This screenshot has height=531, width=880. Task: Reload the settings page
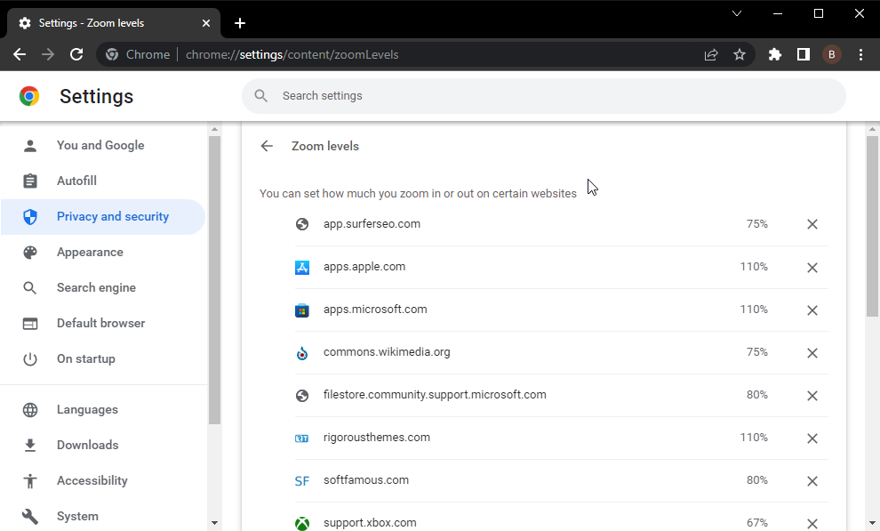click(76, 54)
